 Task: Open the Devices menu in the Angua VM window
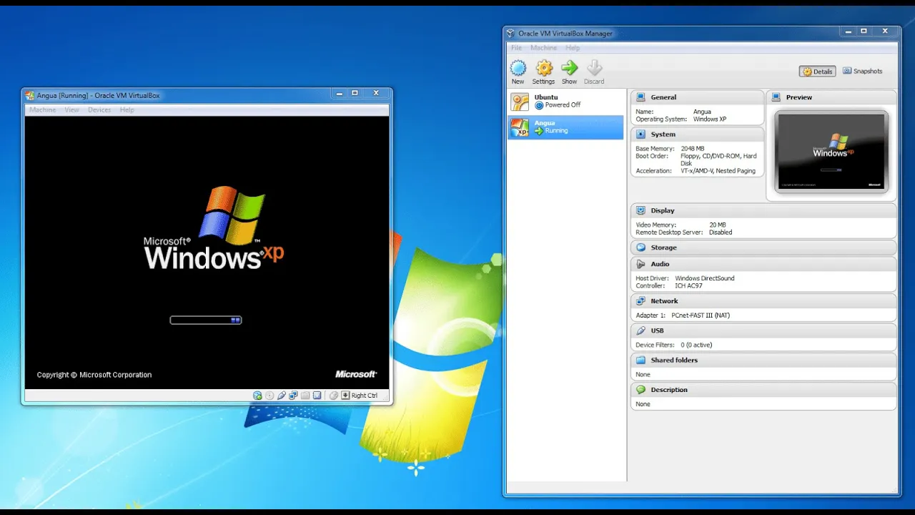[x=99, y=110]
